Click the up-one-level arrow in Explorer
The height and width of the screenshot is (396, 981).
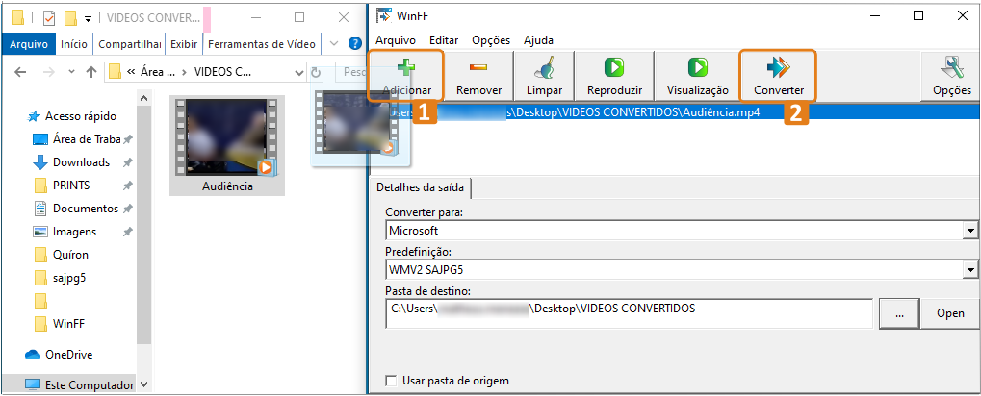click(91, 72)
